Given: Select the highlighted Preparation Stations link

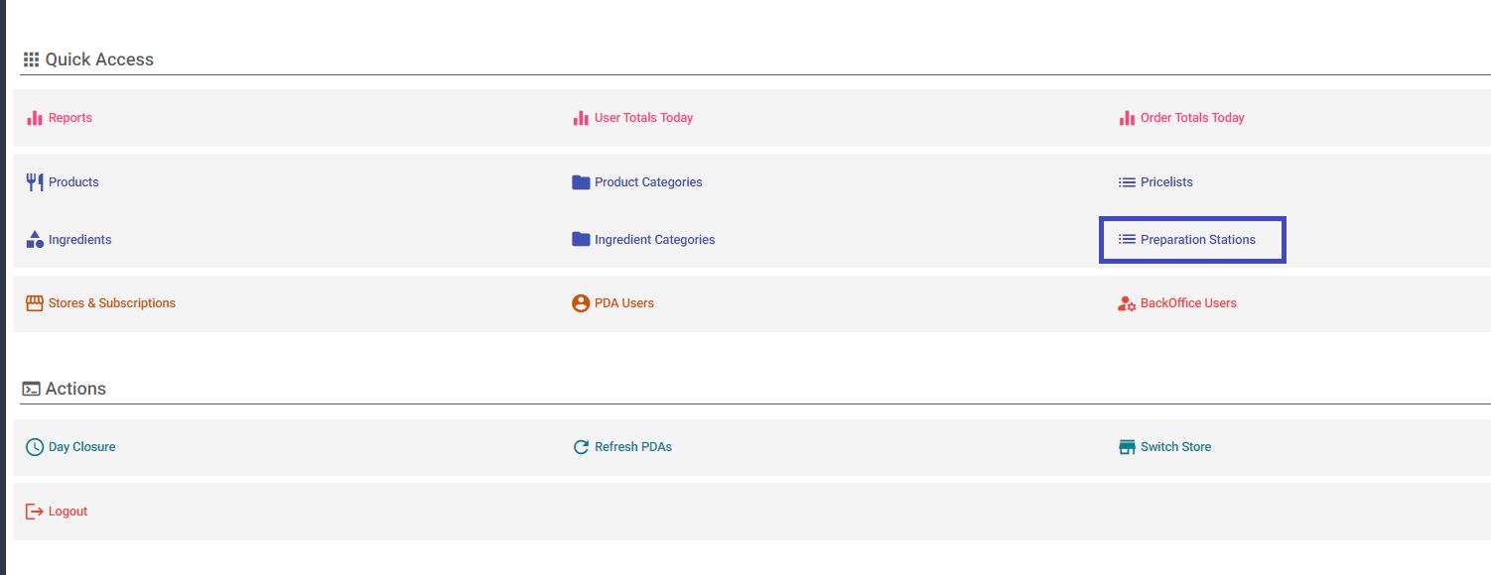Looking at the screenshot, I should [1192, 240].
